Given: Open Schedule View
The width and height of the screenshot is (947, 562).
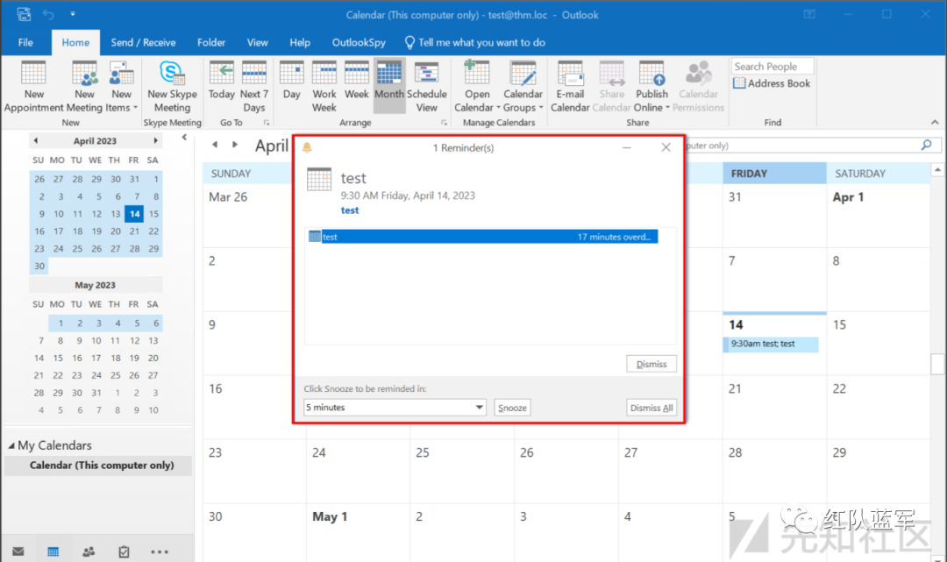Looking at the screenshot, I should 426,87.
